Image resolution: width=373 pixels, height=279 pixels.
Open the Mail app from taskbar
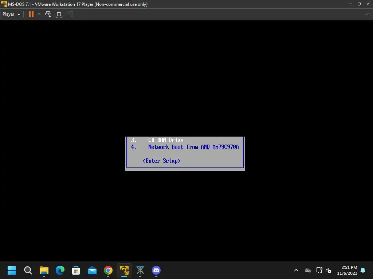pos(92,270)
